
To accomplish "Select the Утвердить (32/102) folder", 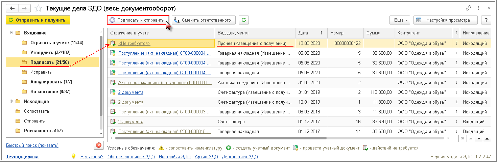I will 50,53.
